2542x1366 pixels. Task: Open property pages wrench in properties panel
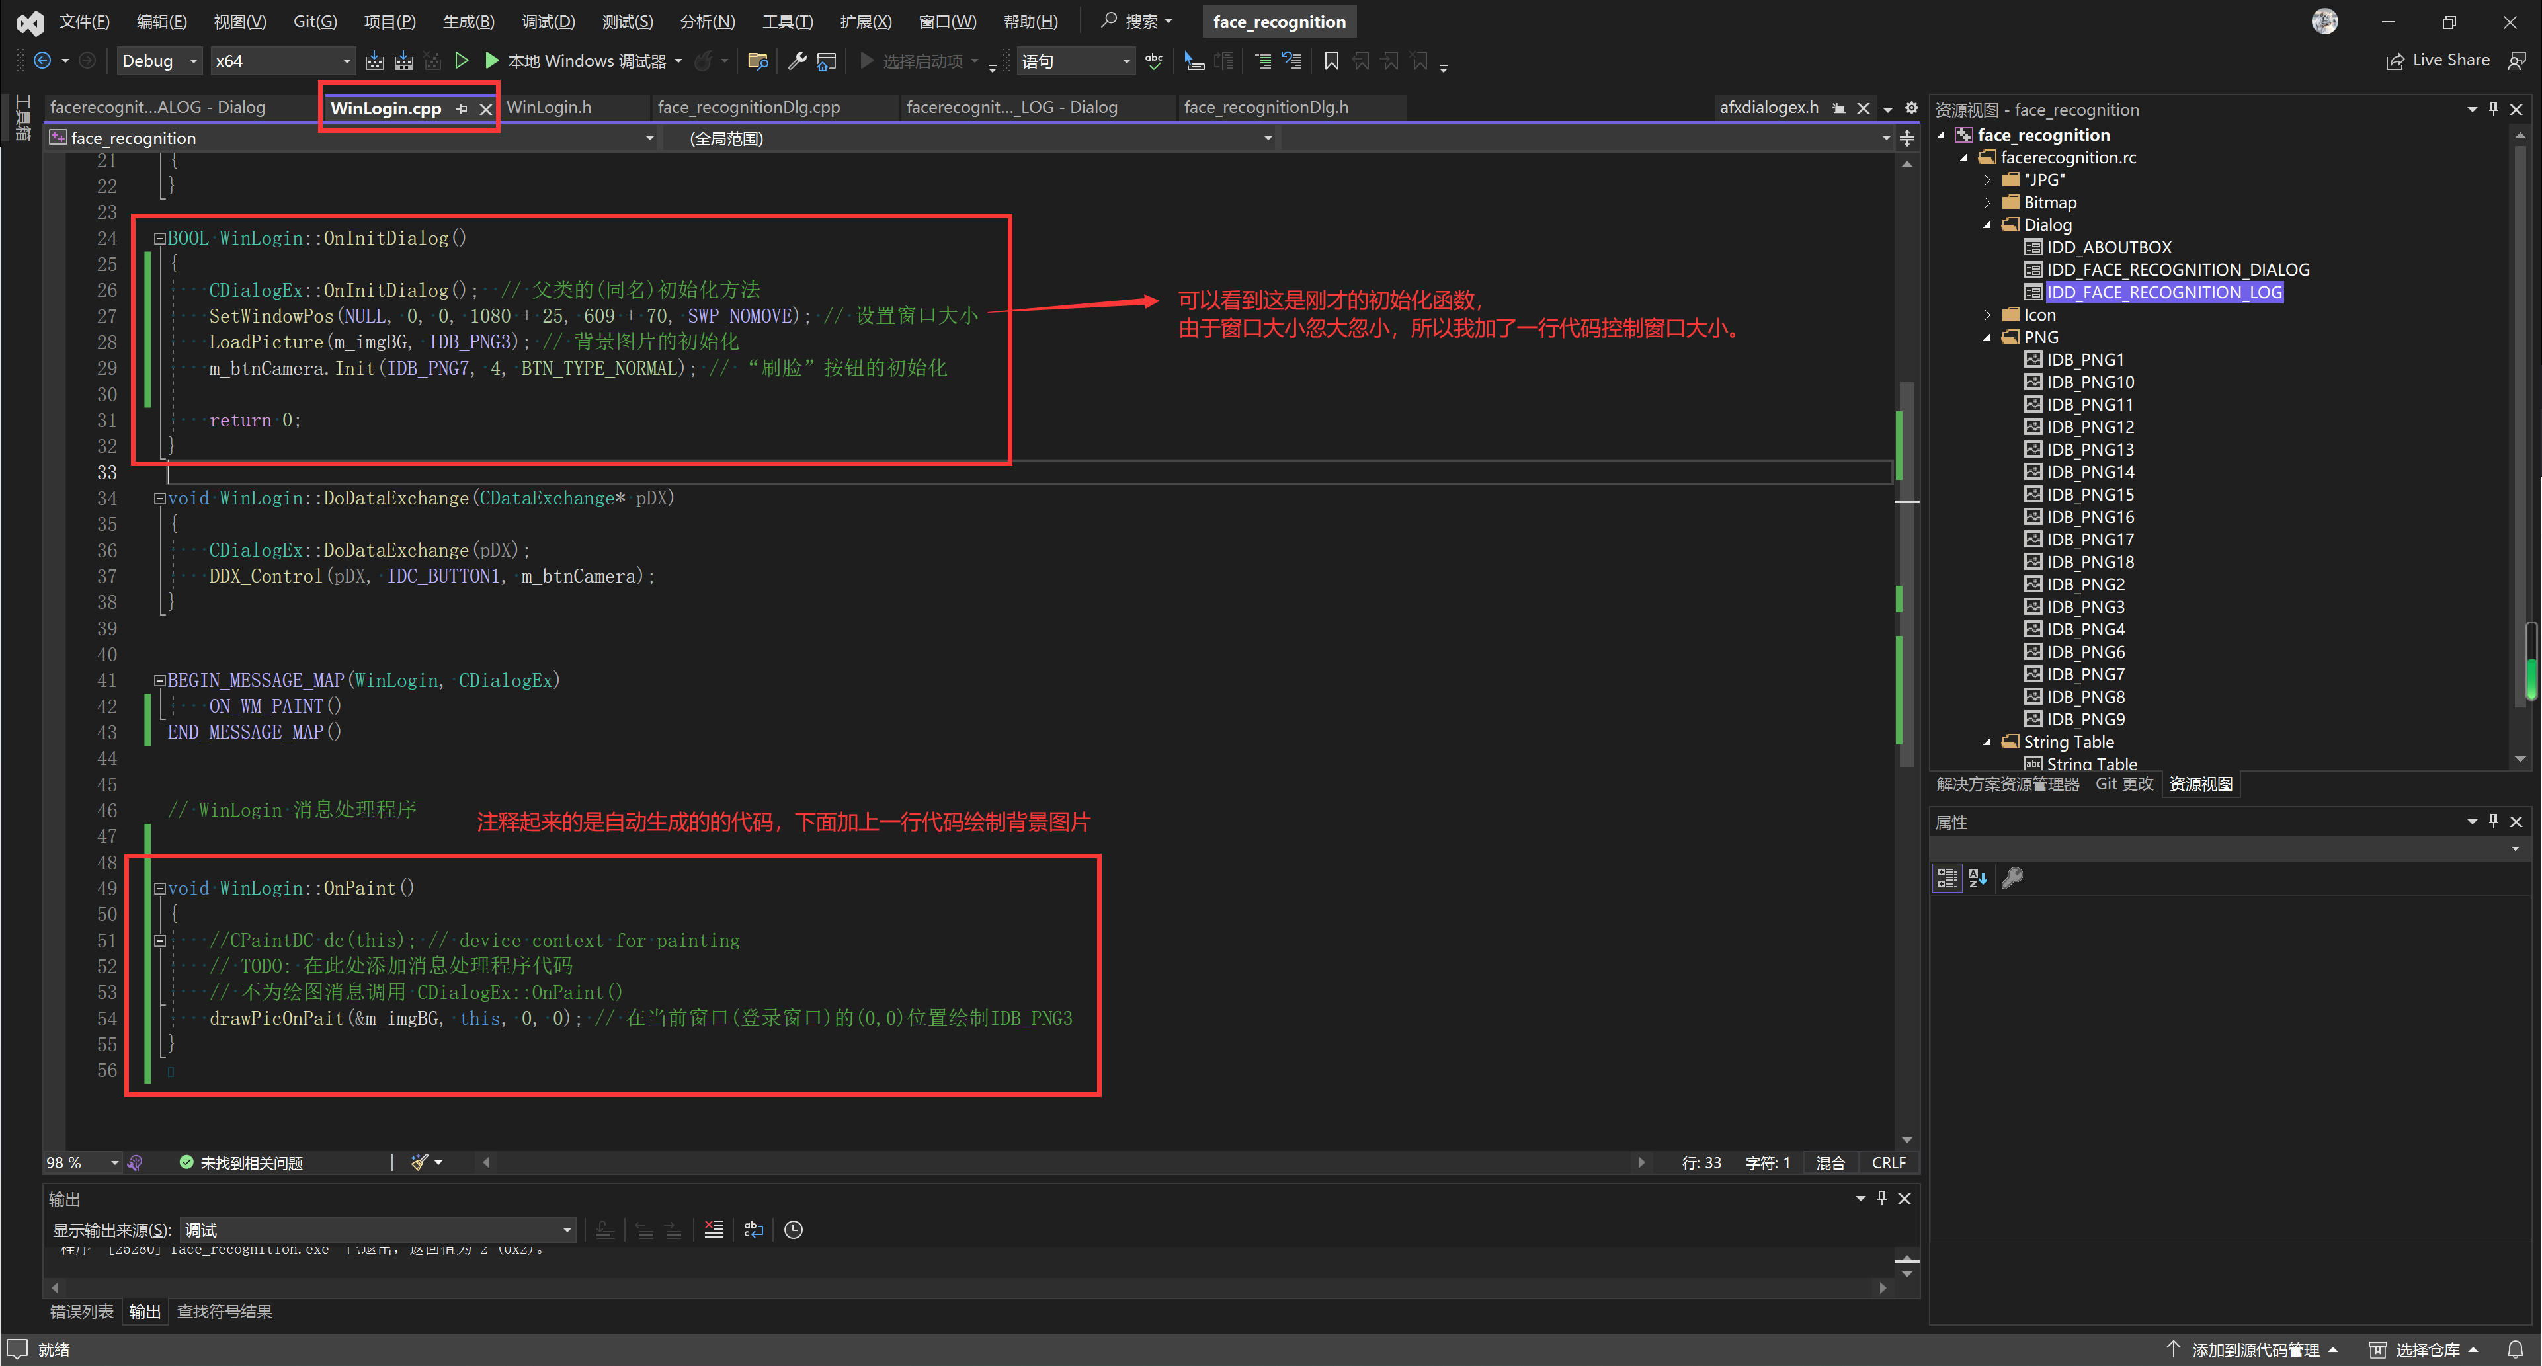click(2012, 877)
